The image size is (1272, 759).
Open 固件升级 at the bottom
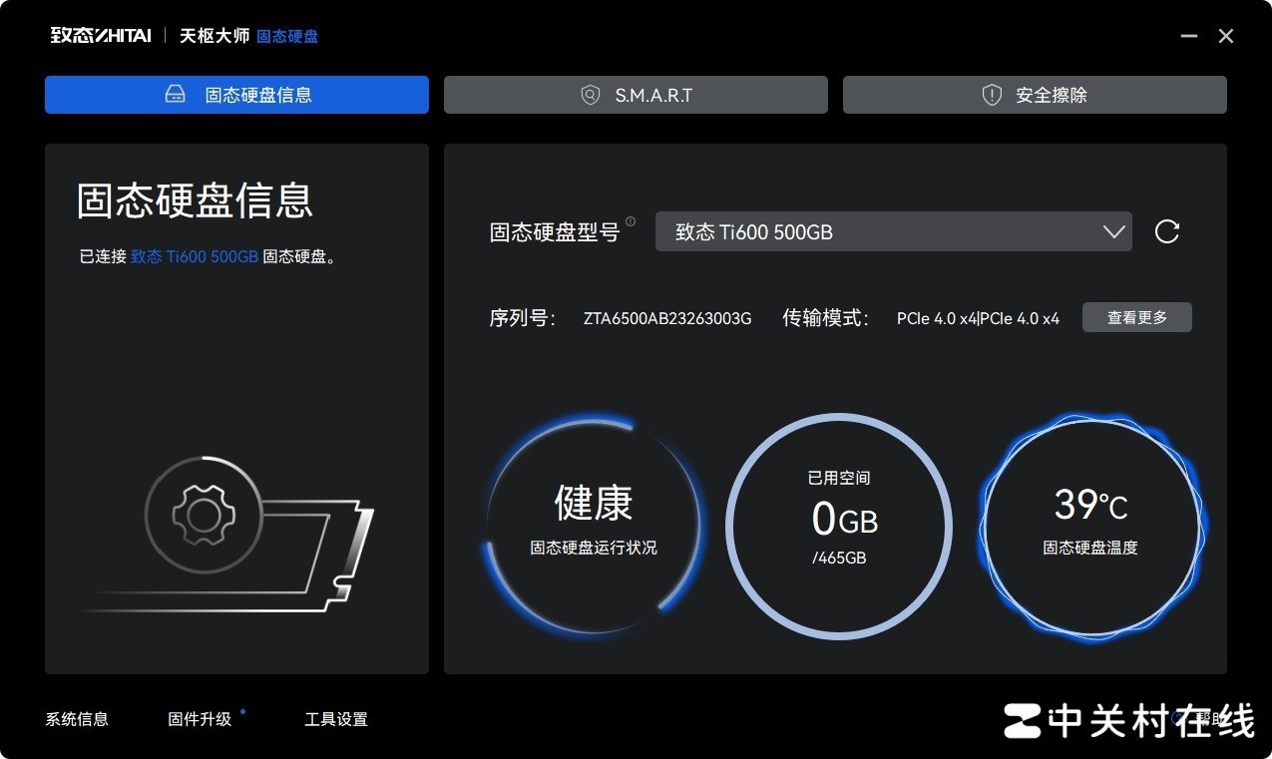pyautogui.click(x=200, y=719)
